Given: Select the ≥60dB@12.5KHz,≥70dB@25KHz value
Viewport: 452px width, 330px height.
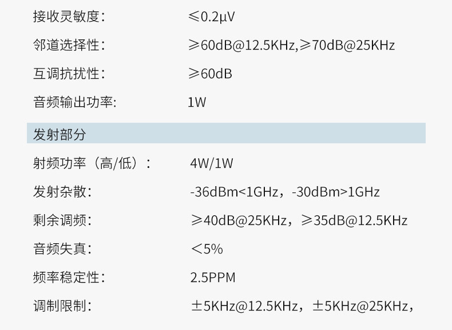Looking at the screenshot, I should (x=291, y=46).
